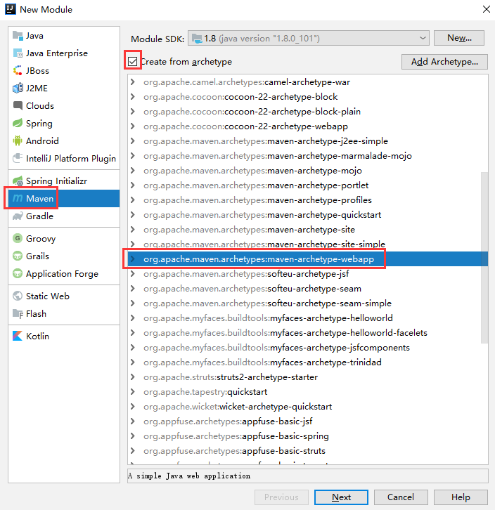Select softeu-archetype-seam row
This screenshot has width=495, height=510.
click(308, 289)
